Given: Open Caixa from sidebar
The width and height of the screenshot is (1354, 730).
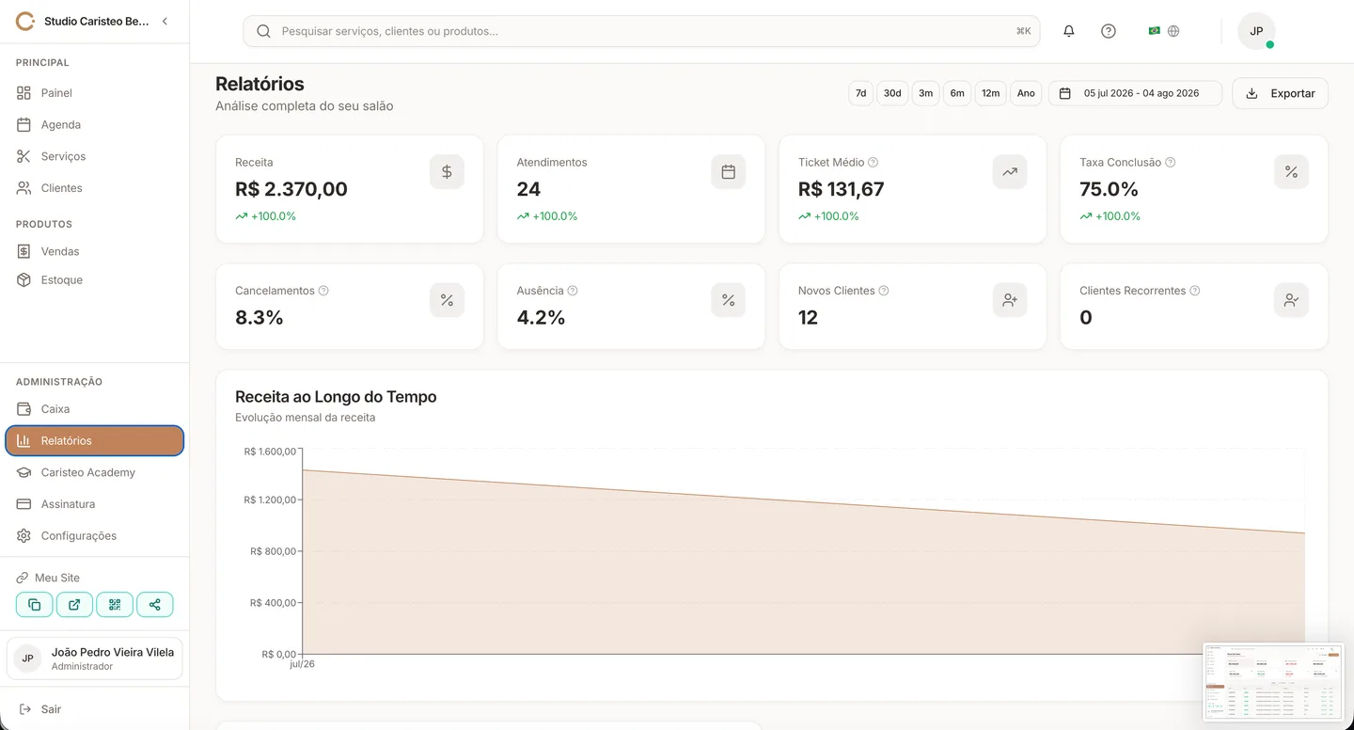Looking at the screenshot, I should click(x=94, y=409).
